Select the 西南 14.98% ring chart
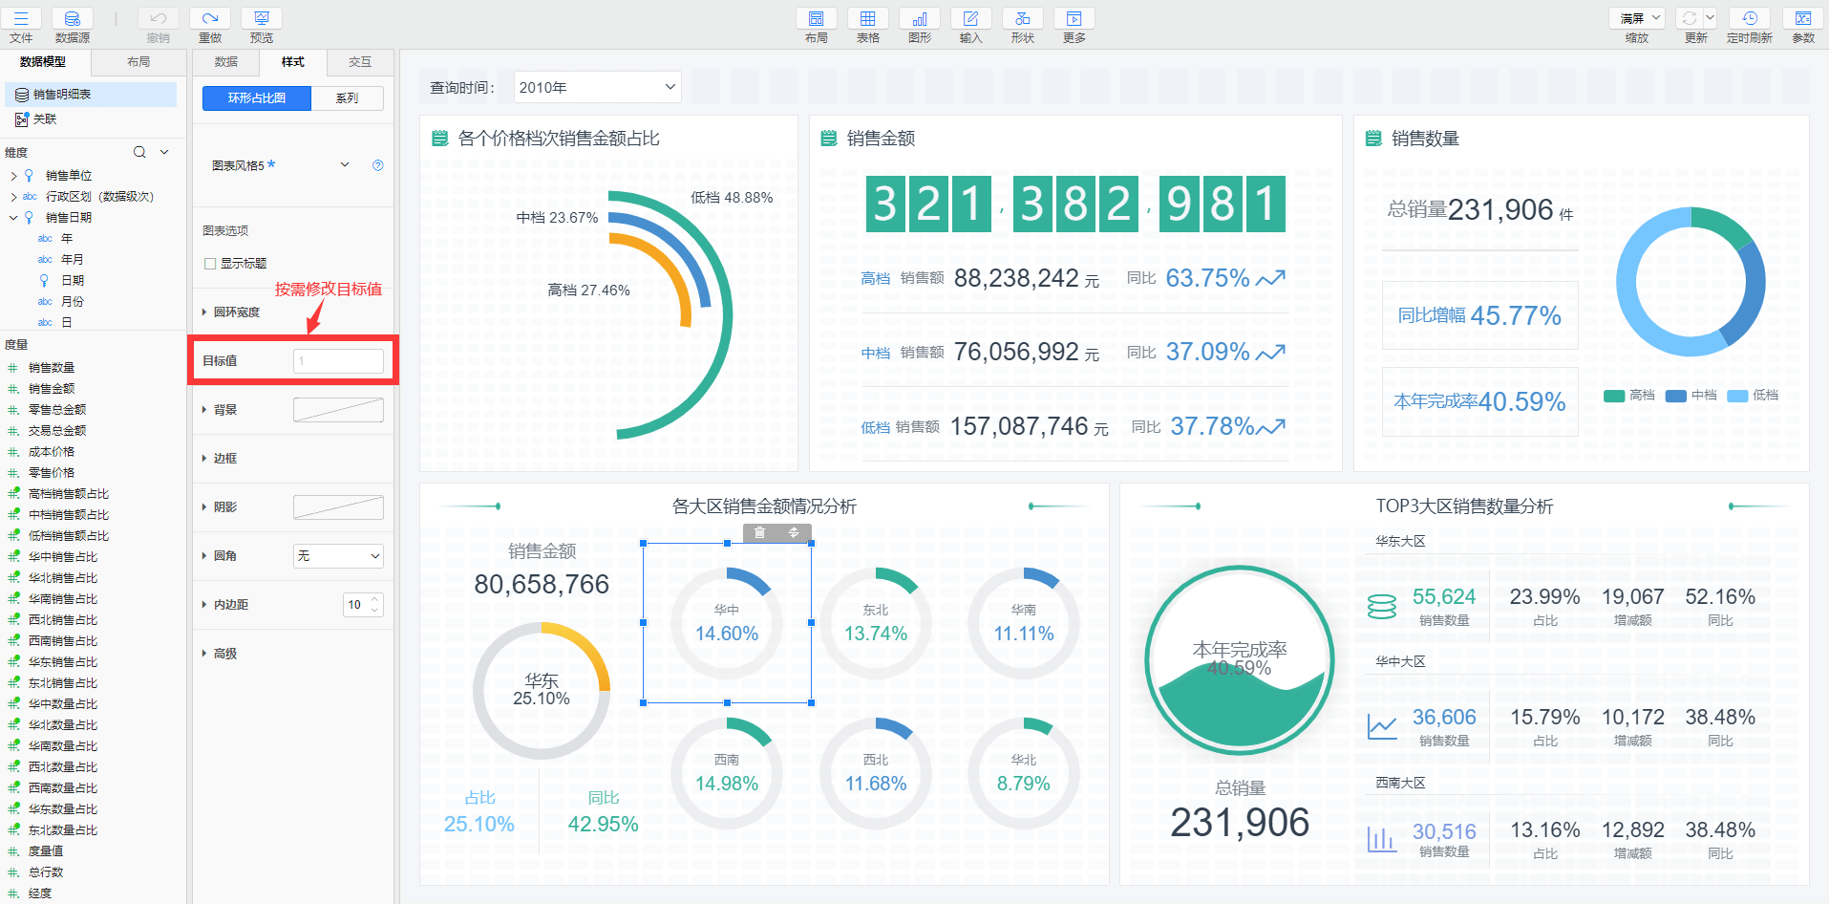The width and height of the screenshot is (1829, 904). coord(727,773)
